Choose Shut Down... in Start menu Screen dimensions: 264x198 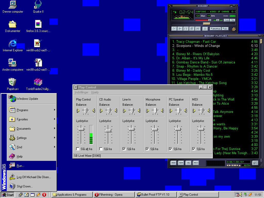[x=31, y=186]
